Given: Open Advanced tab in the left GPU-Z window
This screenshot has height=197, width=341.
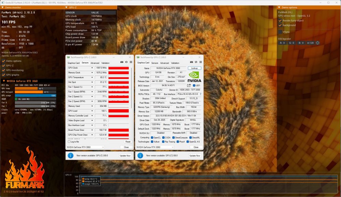Looking at the screenshot, I should [x=95, y=63].
